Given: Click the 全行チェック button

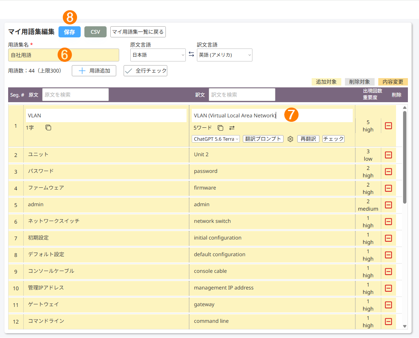Looking at the screenshot, I should [145, 71].
